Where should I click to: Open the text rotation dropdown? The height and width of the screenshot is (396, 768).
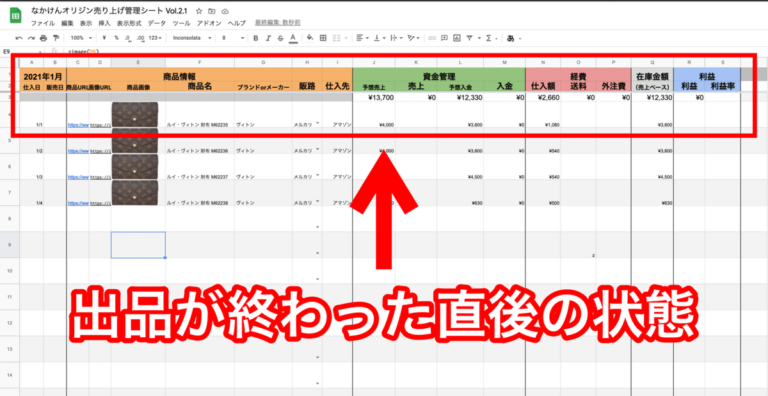[x=413, y=38]
